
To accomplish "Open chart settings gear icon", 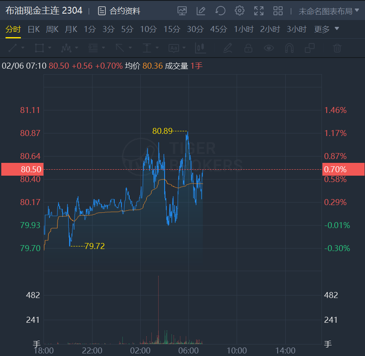I will pos(240,11).
